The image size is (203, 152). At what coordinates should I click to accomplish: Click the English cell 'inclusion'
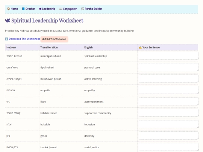89,125
